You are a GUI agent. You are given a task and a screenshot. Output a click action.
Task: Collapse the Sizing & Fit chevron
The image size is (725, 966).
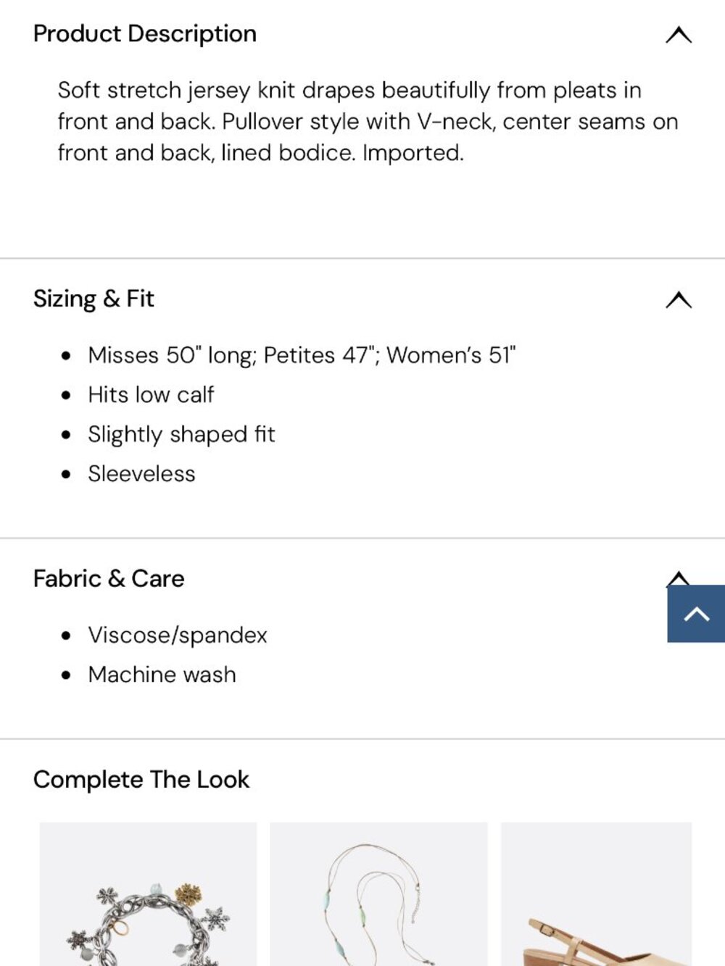click(x=679, y=300)
